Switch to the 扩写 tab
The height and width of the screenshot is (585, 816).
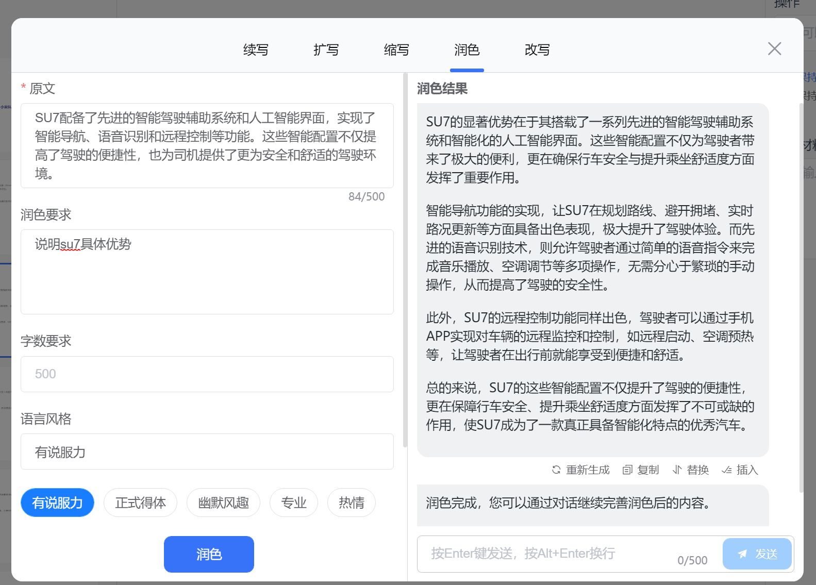326,49
